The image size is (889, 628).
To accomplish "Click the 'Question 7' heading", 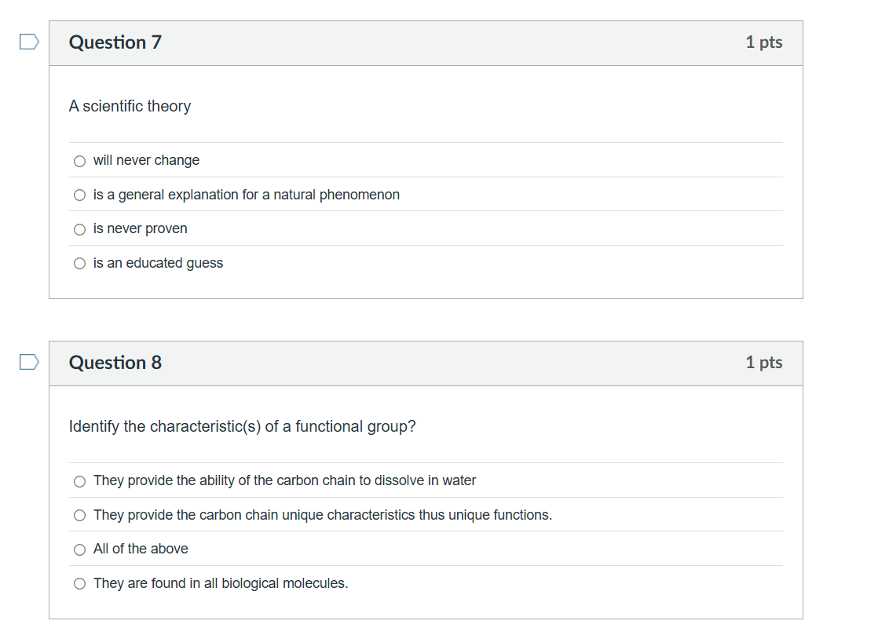I will point(115,42).
